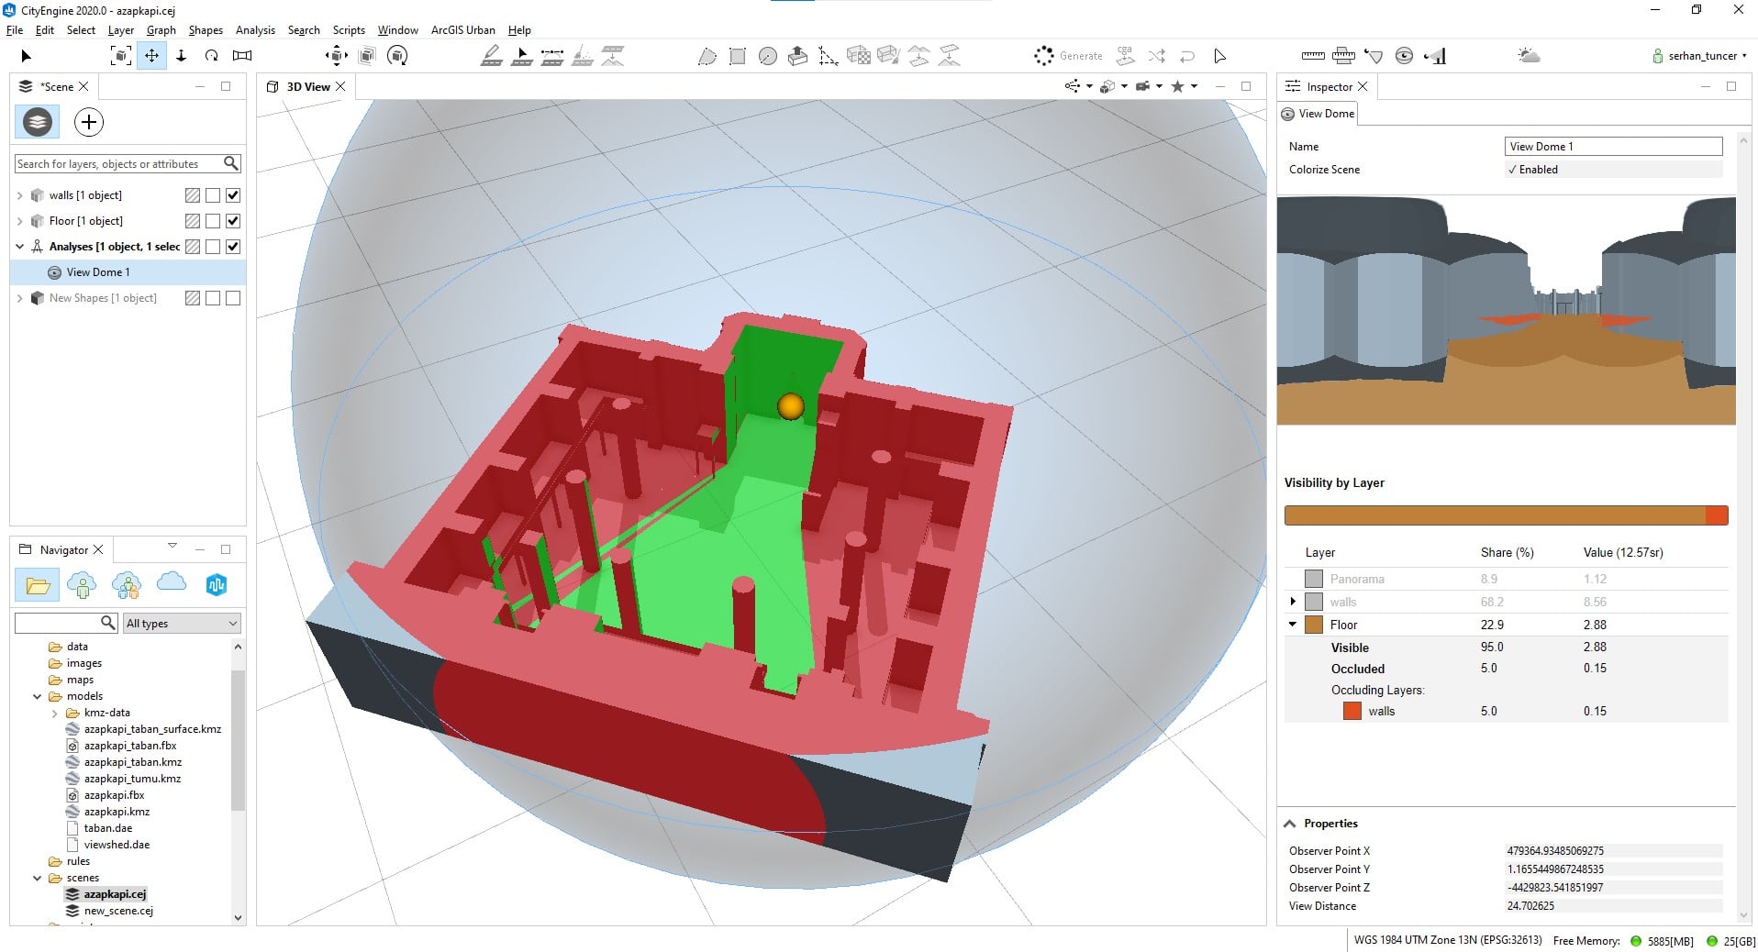Focus the Scene layer search field
1758x952 pixels.
118,163
